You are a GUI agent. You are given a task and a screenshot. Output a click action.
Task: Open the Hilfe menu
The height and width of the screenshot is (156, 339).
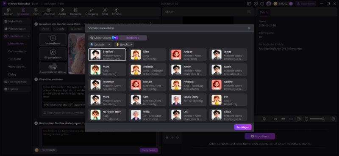[61, 4]
